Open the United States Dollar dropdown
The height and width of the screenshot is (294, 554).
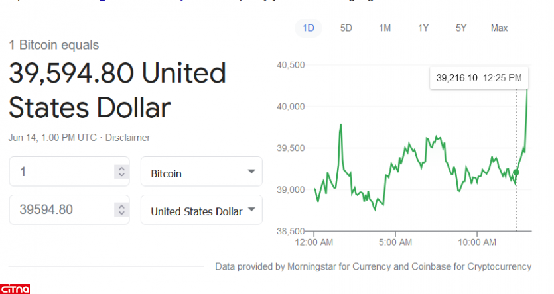click(202, 211)
